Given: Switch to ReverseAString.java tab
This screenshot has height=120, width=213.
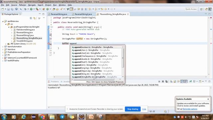Looking at the screenshot, I should 59,14.
